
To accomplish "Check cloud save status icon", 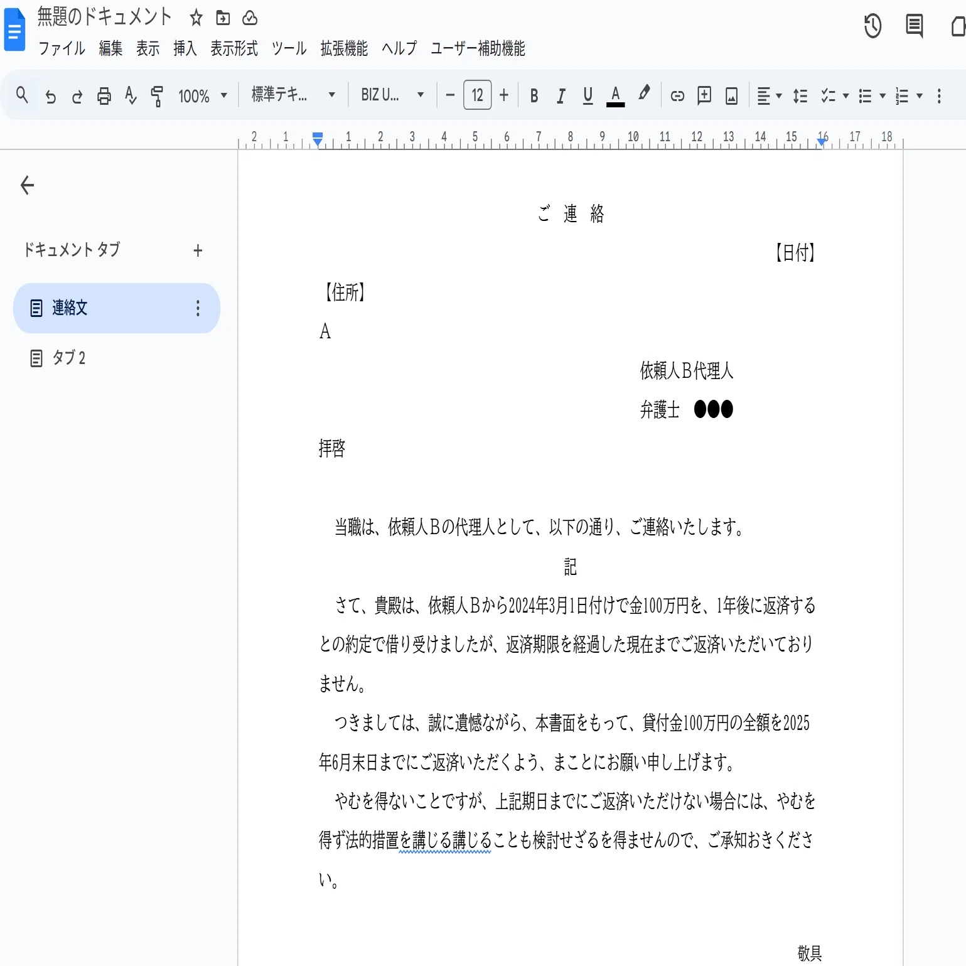I will (250, 18).
